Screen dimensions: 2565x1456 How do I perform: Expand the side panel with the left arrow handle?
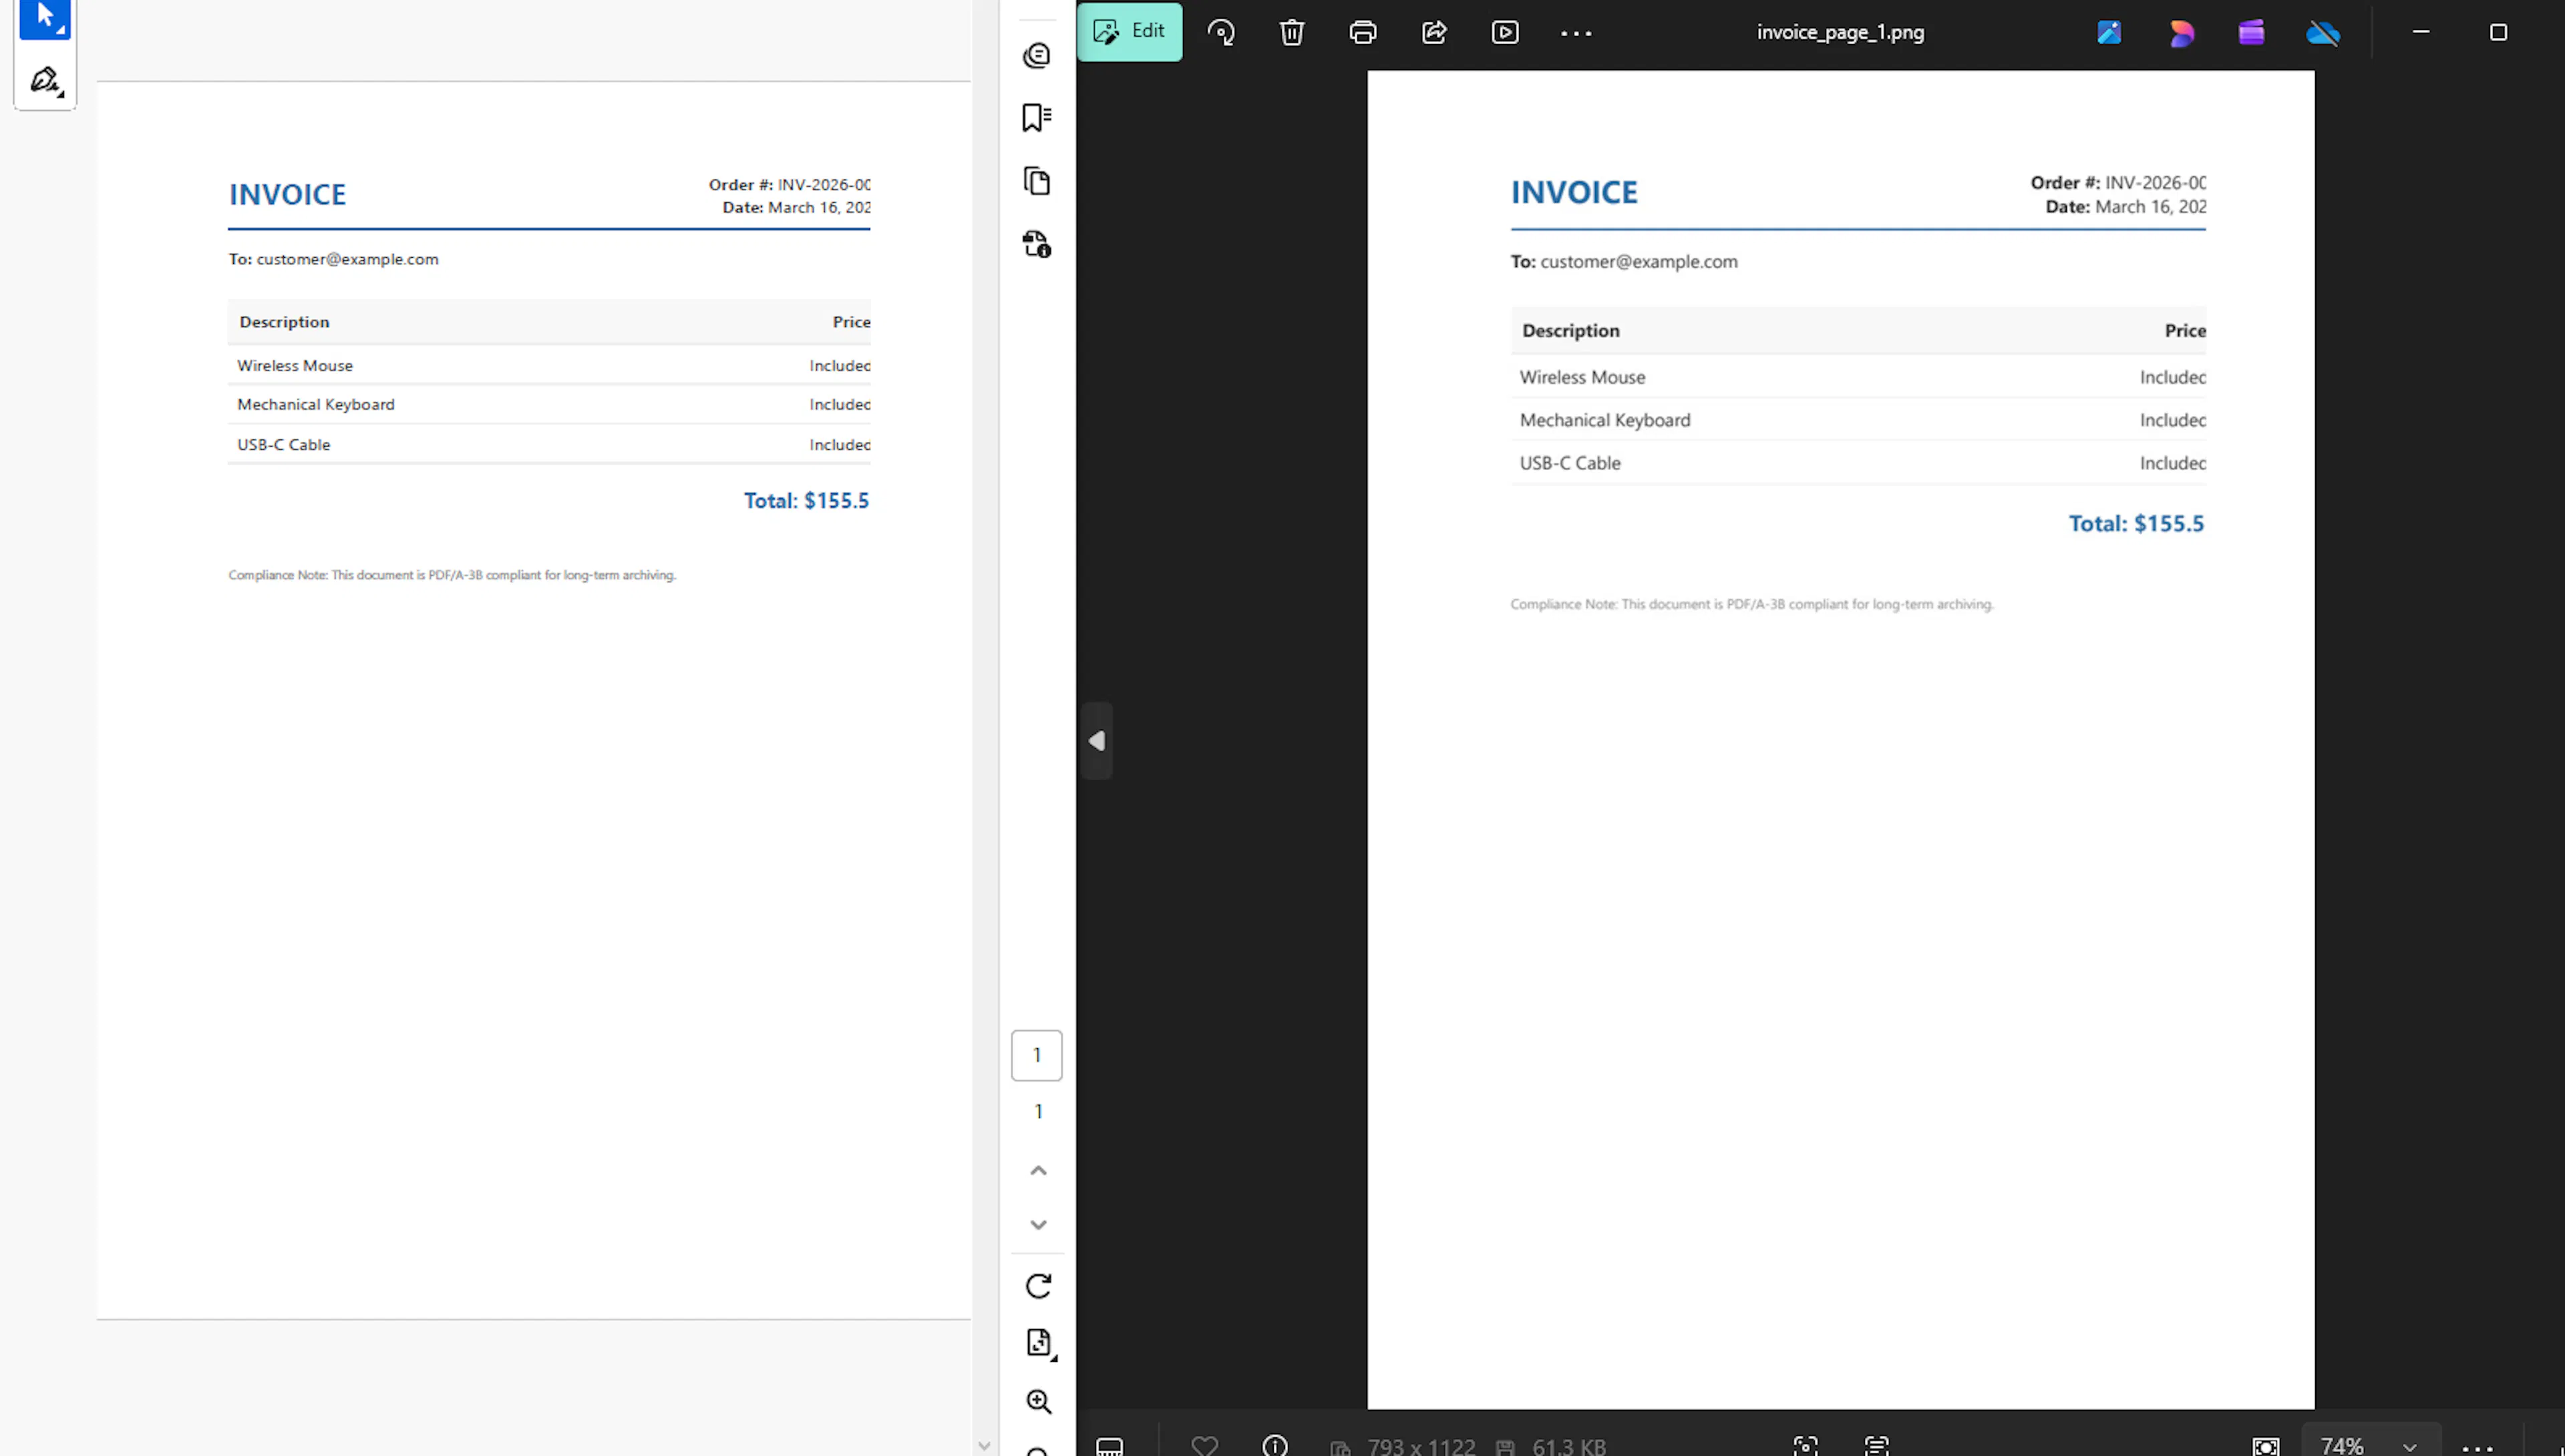1096,740
